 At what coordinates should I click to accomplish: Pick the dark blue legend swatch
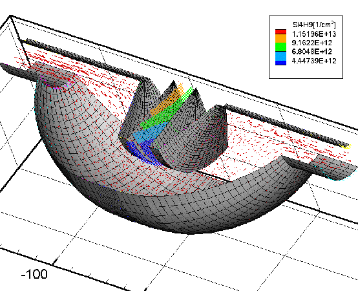pyautogui.click(x=280, y=63)
